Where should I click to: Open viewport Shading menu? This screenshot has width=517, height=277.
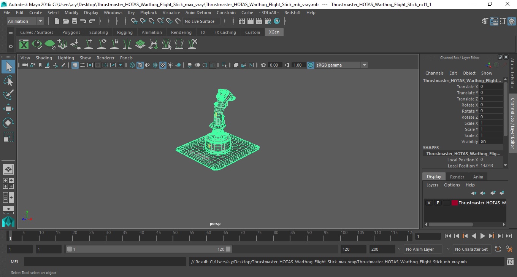pyautogui.click(x=44, y=58)
